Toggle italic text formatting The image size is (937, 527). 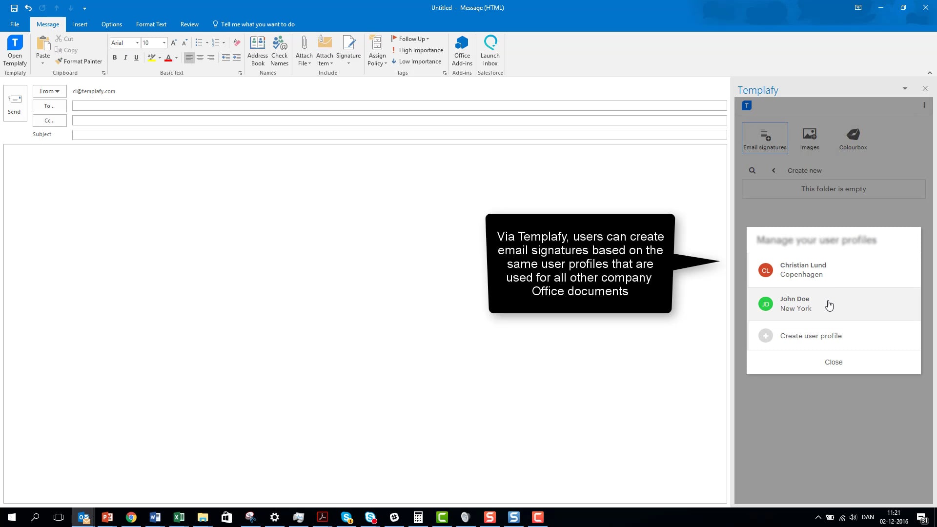[x=125, y=58]
